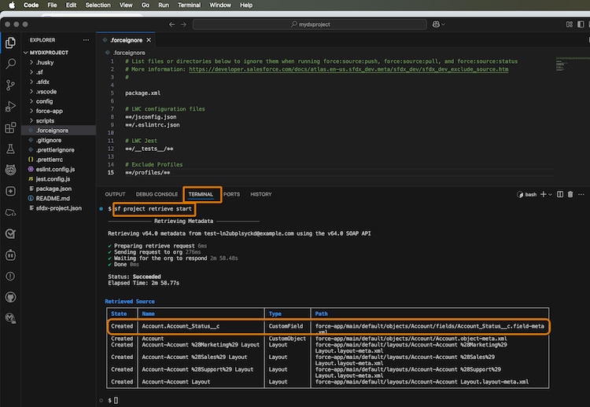Open the .prettierrc file
Screen dimensions: 590x407
[x=50, y=159]
